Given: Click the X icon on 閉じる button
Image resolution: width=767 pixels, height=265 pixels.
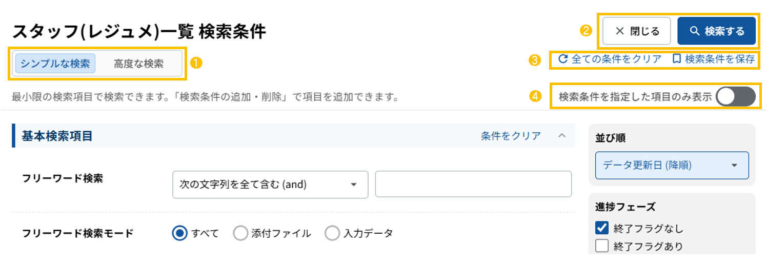Looking at the screenshot, I should 619,31.
